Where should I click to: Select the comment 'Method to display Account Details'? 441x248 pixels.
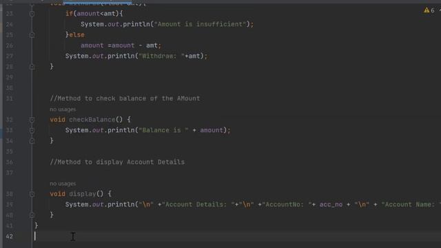coord(117,162)
